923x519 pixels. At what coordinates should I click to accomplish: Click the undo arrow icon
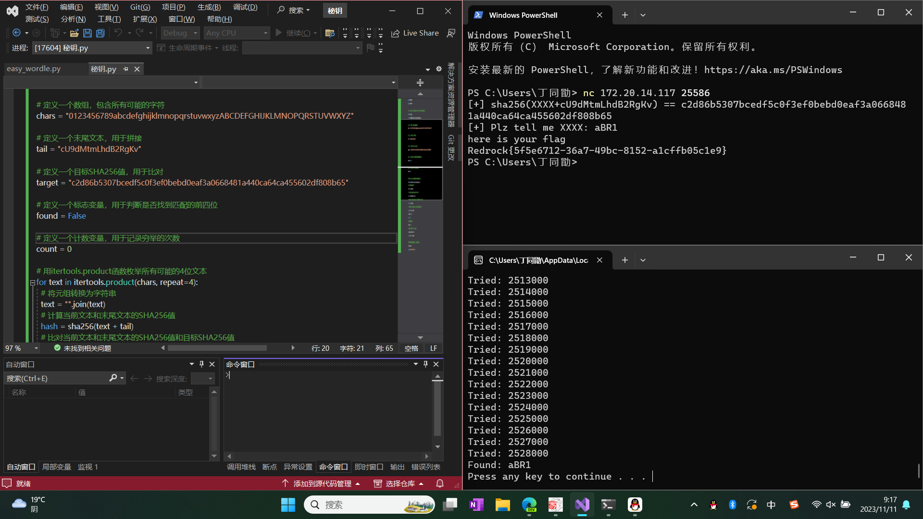118,33
